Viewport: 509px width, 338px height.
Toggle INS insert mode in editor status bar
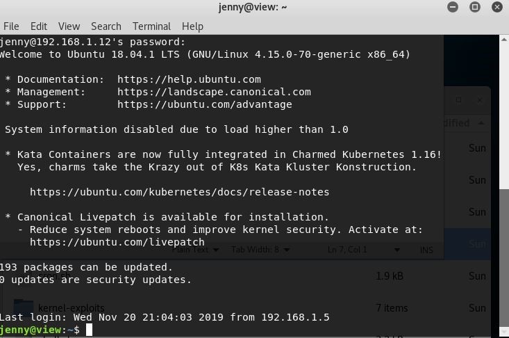click(x=426, y=250)
